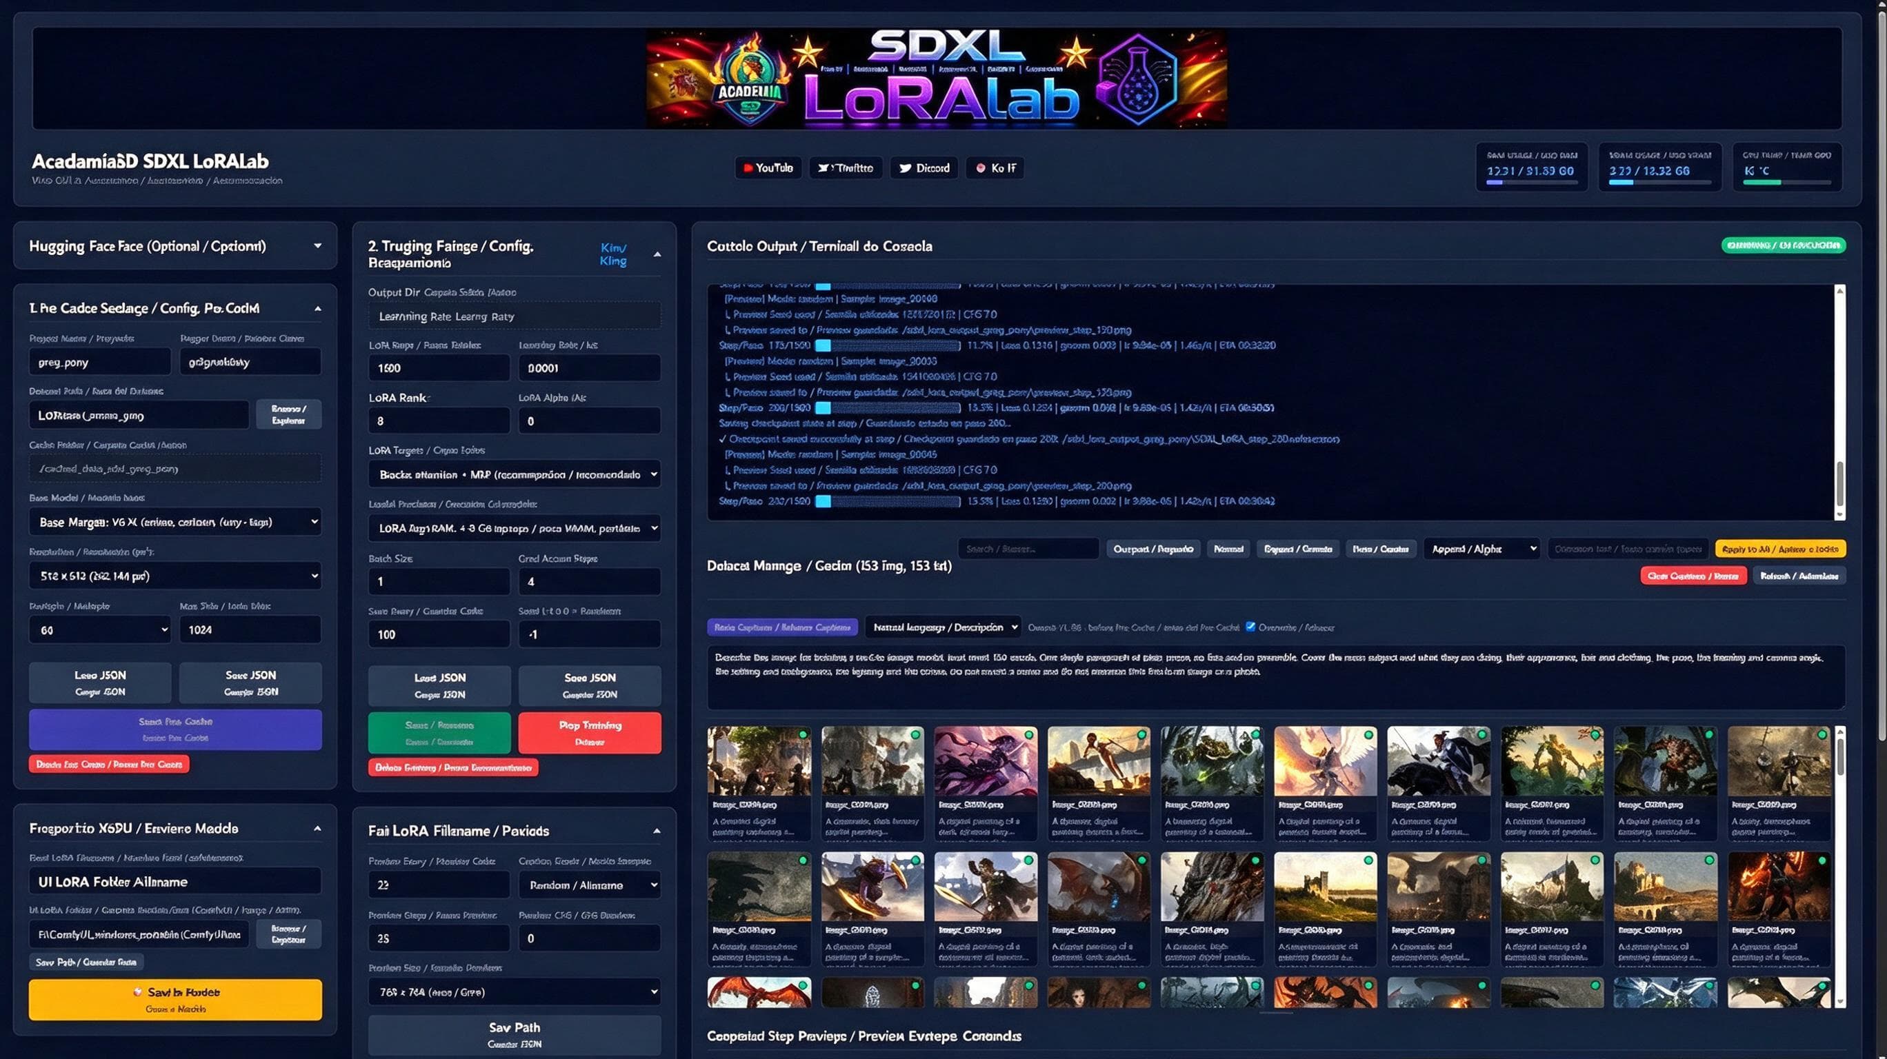1887x1059 pixels.
Task: Click Save JSON in section 1 panel
Action: 250,683
